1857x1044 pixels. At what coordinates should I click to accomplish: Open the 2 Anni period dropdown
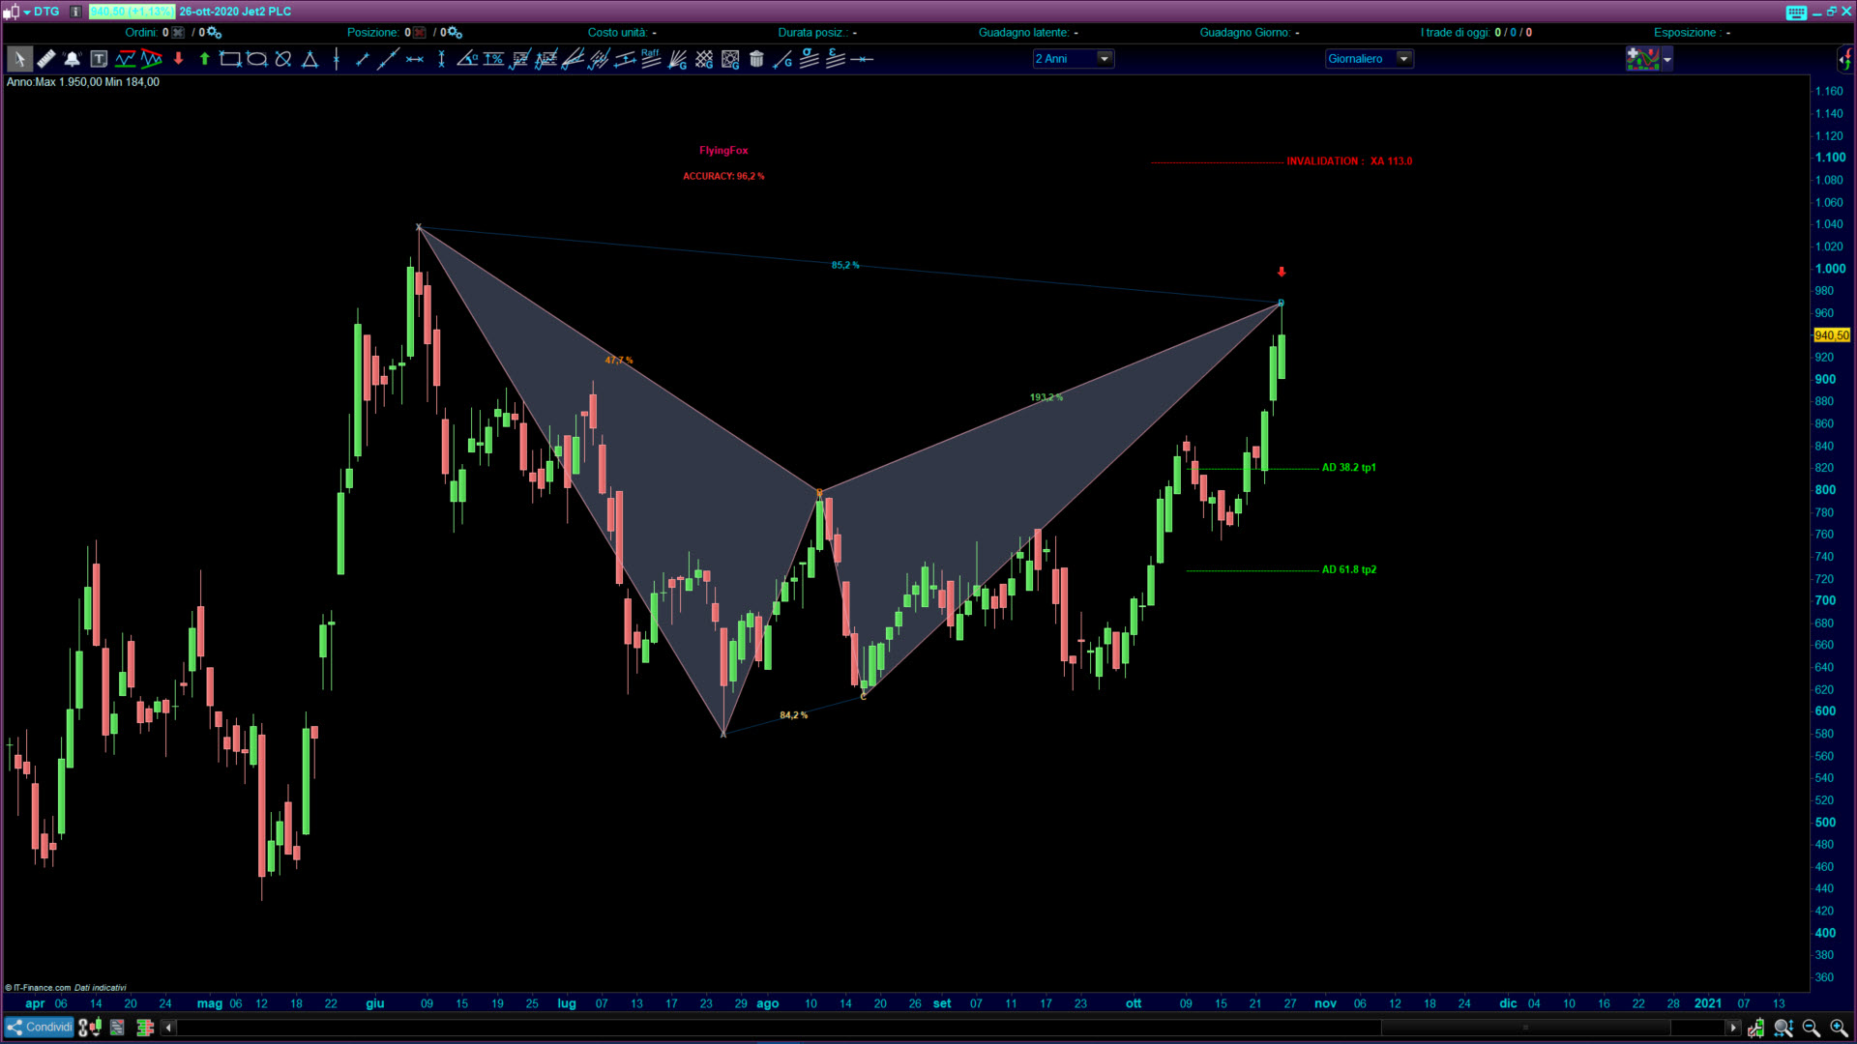coord(1105,59)
